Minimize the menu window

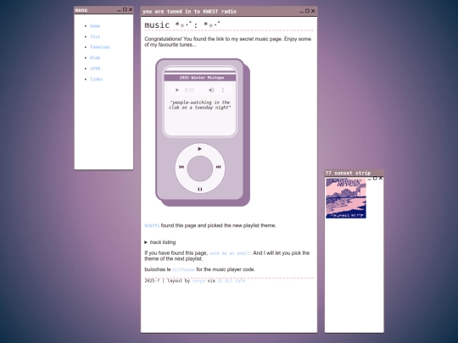click(x=120, y=10)
